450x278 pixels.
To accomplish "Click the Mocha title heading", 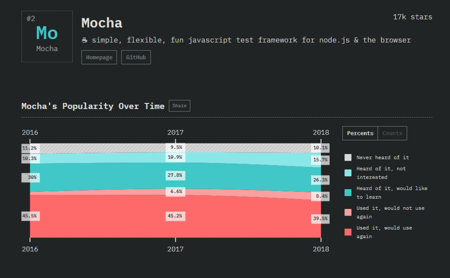I will coord(102,22).
